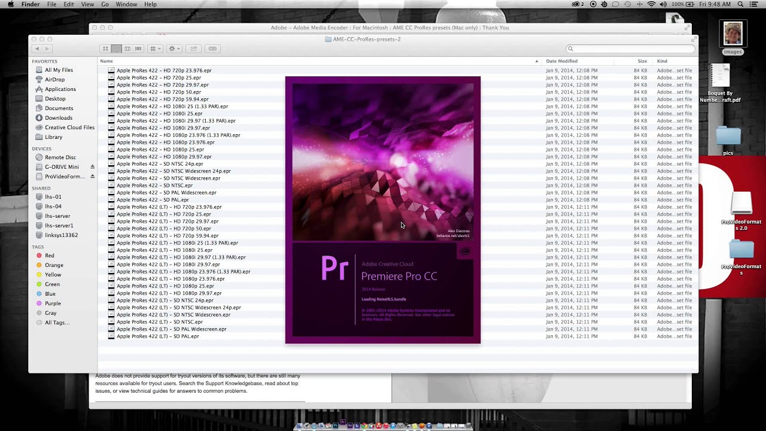Select shared computer lhs-01

click(x=54, y=197)
